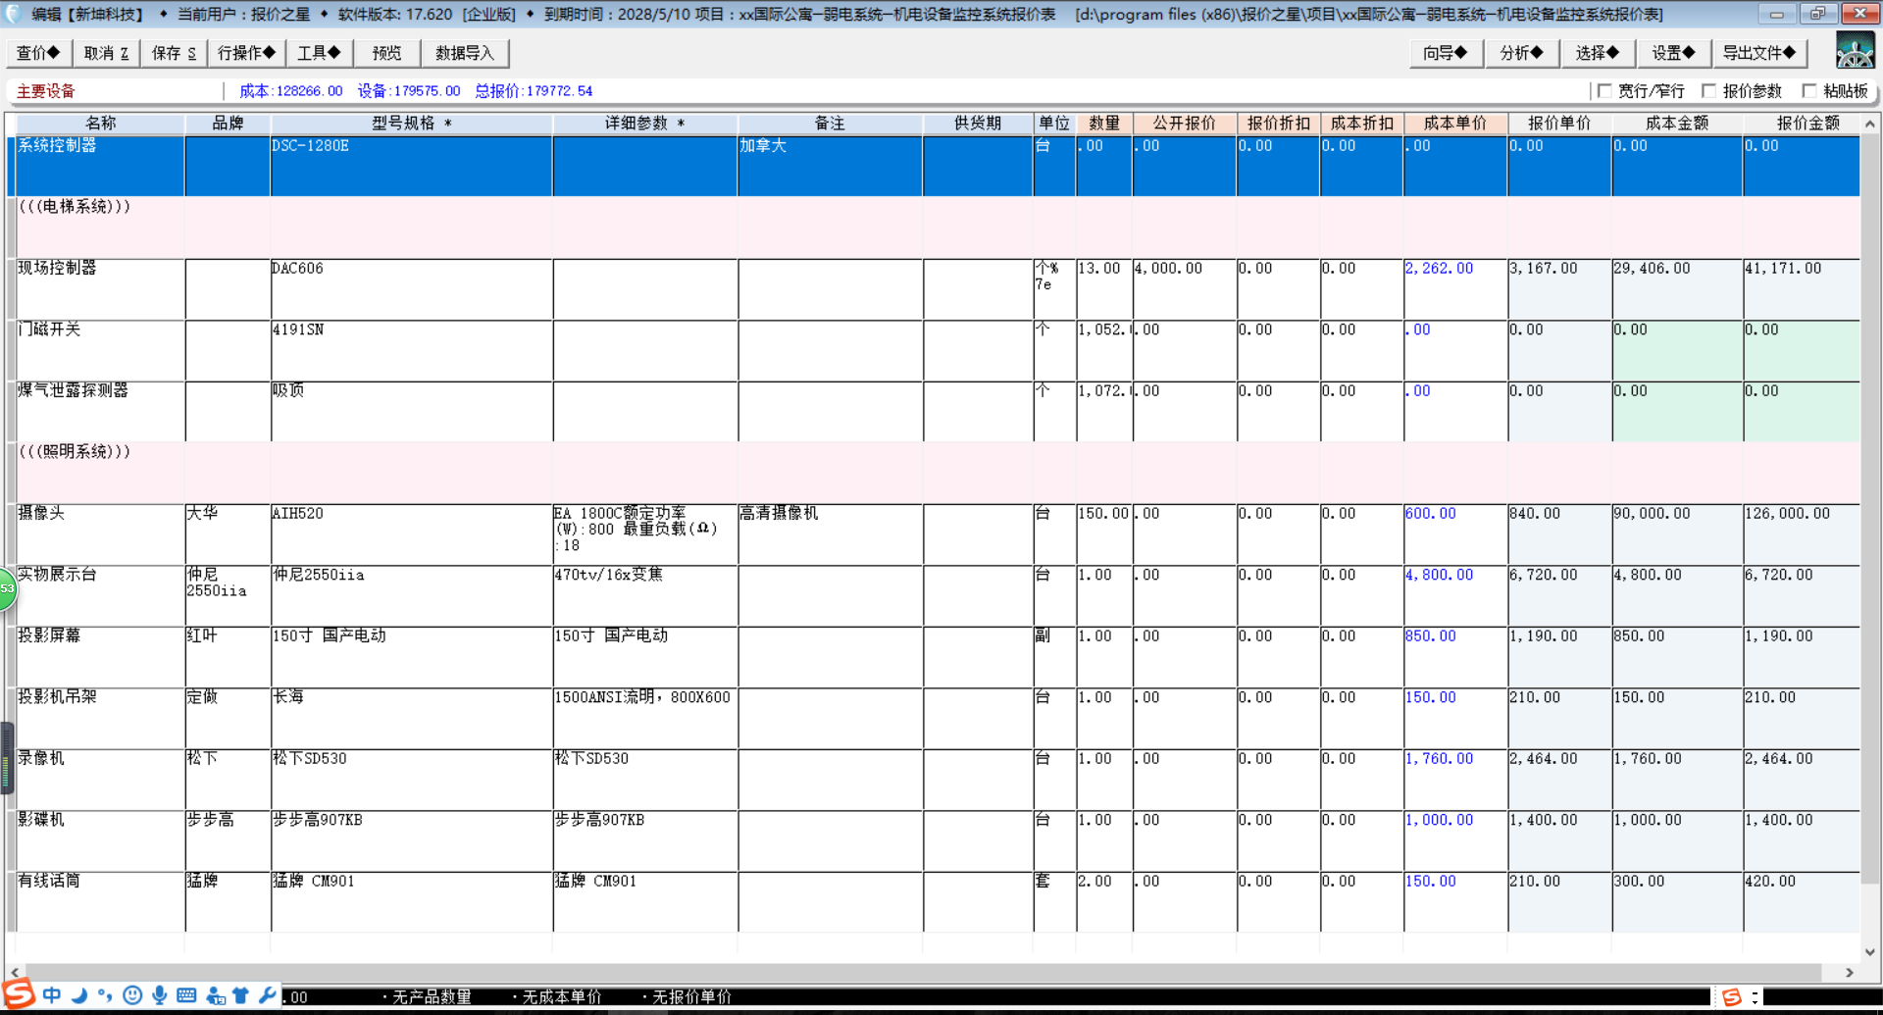Click the application icon in title bar
1883x1015 pixels.
tap(13, 13)
